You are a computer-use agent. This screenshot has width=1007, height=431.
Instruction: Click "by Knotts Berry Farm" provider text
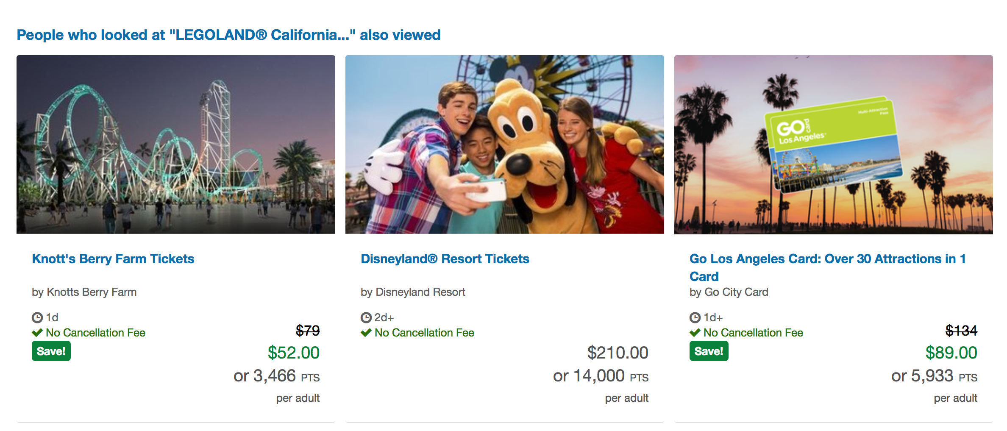click(x=84, y=292)
